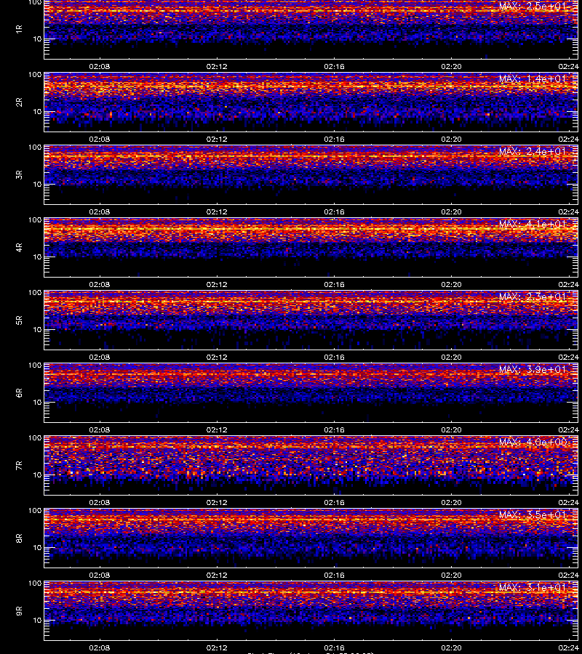Click the 100 y-axis label of 6R
582x654 pixels.
pos(35,366)
